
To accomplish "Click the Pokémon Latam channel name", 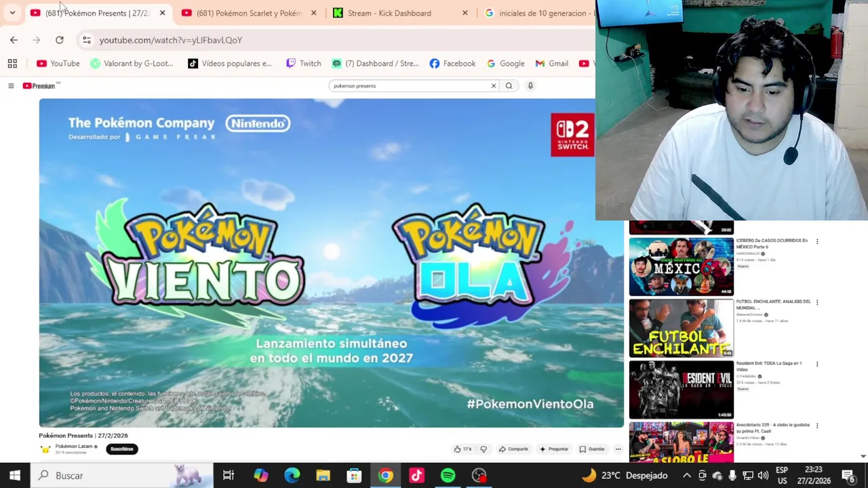I will point(73,447).
